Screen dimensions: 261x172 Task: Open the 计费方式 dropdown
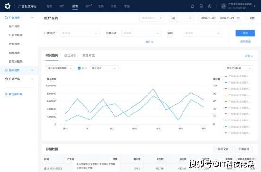click(79, 33)
